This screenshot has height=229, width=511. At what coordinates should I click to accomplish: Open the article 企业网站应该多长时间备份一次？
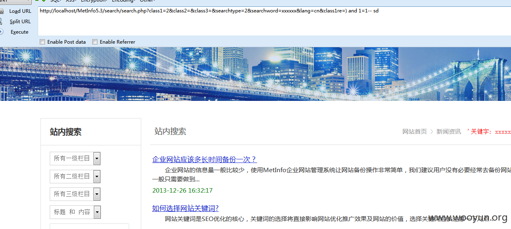(x=205, y=159)
